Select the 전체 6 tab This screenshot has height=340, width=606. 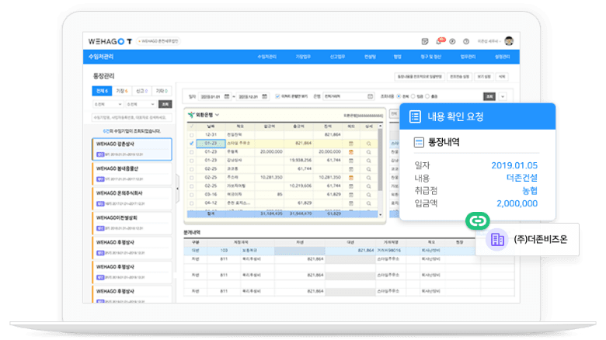(102, 91)
